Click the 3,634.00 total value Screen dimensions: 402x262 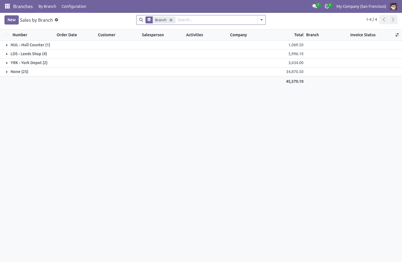tap(296, 63)
